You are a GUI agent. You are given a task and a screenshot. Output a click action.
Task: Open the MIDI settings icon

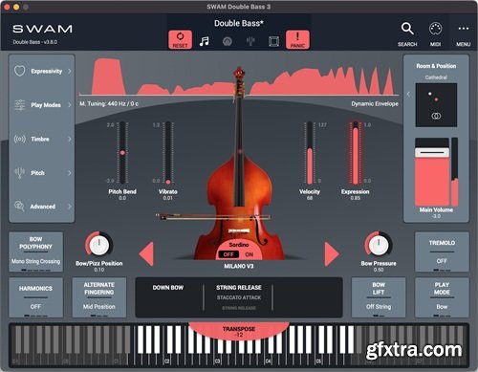435,29
